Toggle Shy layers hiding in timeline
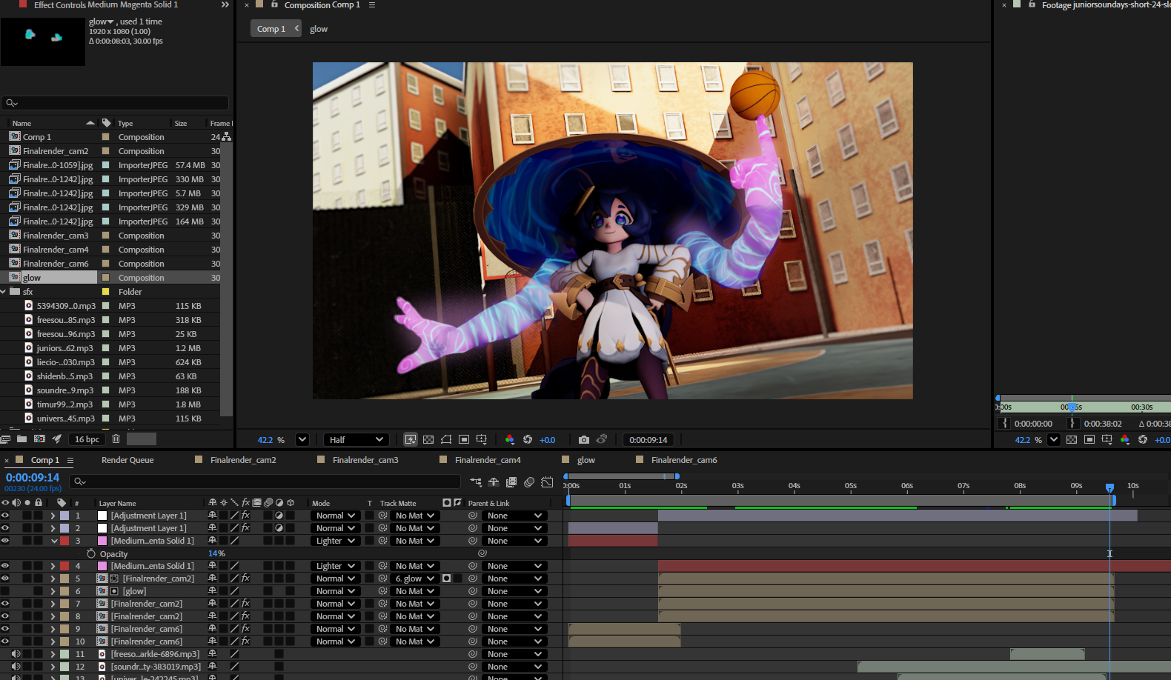The height and width of the screenshot is (680, 1171). point(494,482)
